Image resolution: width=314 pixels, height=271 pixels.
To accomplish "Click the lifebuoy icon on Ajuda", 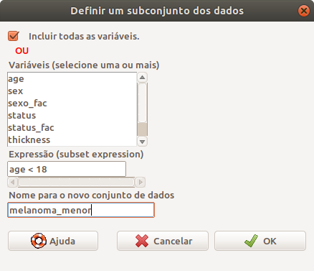I will (x=38, y=241).
